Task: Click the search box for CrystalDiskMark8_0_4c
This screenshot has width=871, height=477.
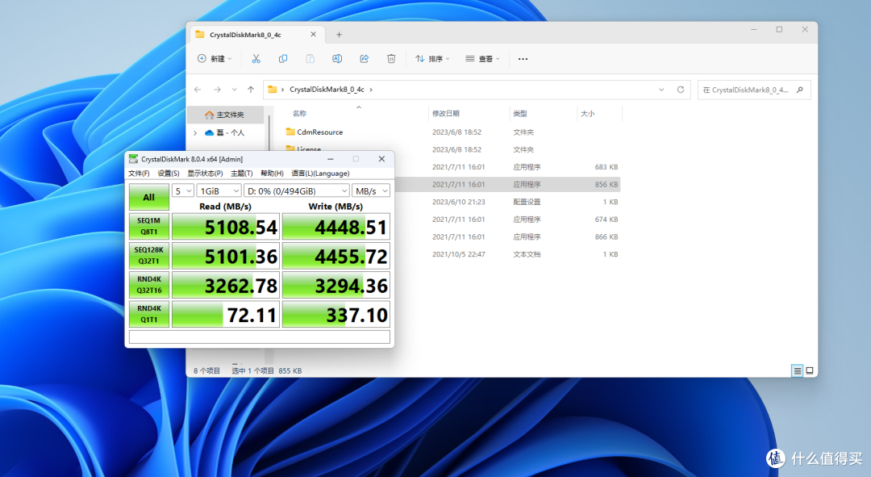Action: (x=754, y=90)
